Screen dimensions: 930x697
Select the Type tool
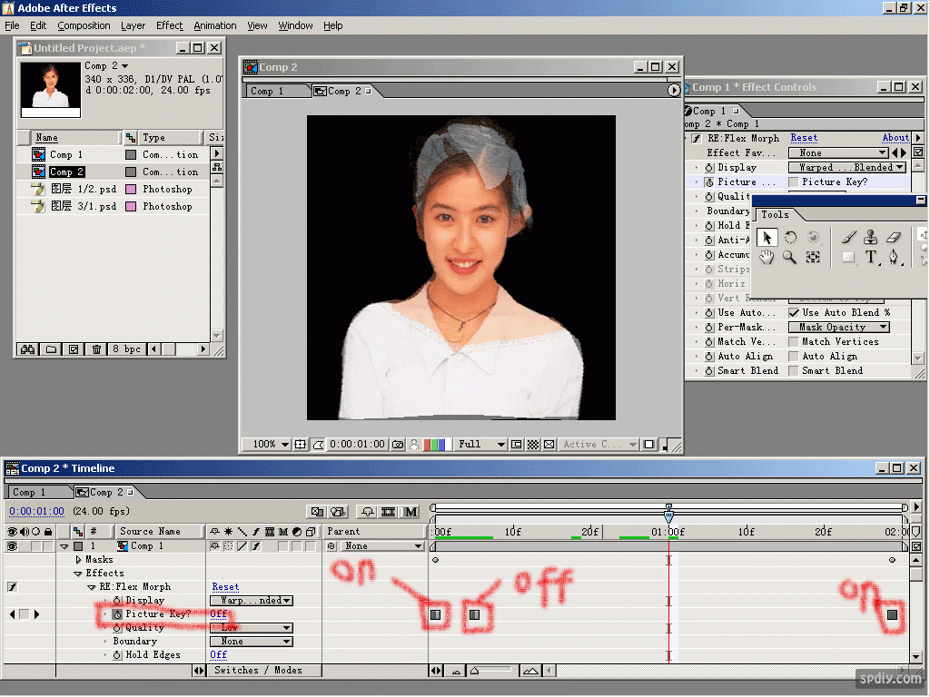pyautogui.click(x=870, y=258)
